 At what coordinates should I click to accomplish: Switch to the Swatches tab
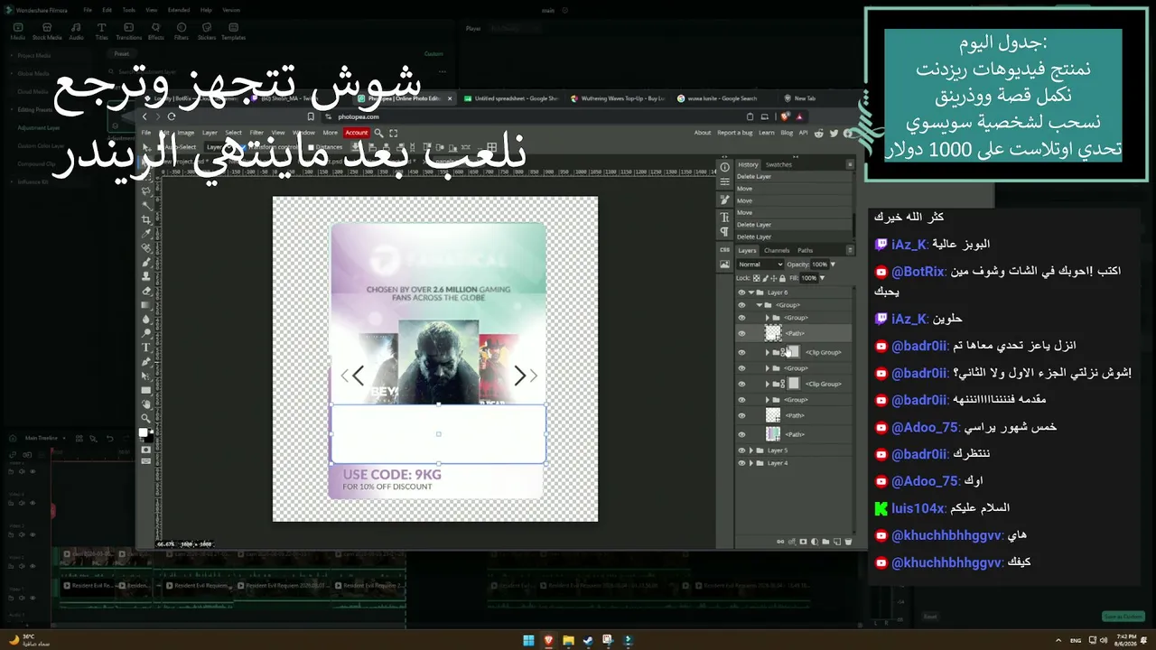pos(778,164)
